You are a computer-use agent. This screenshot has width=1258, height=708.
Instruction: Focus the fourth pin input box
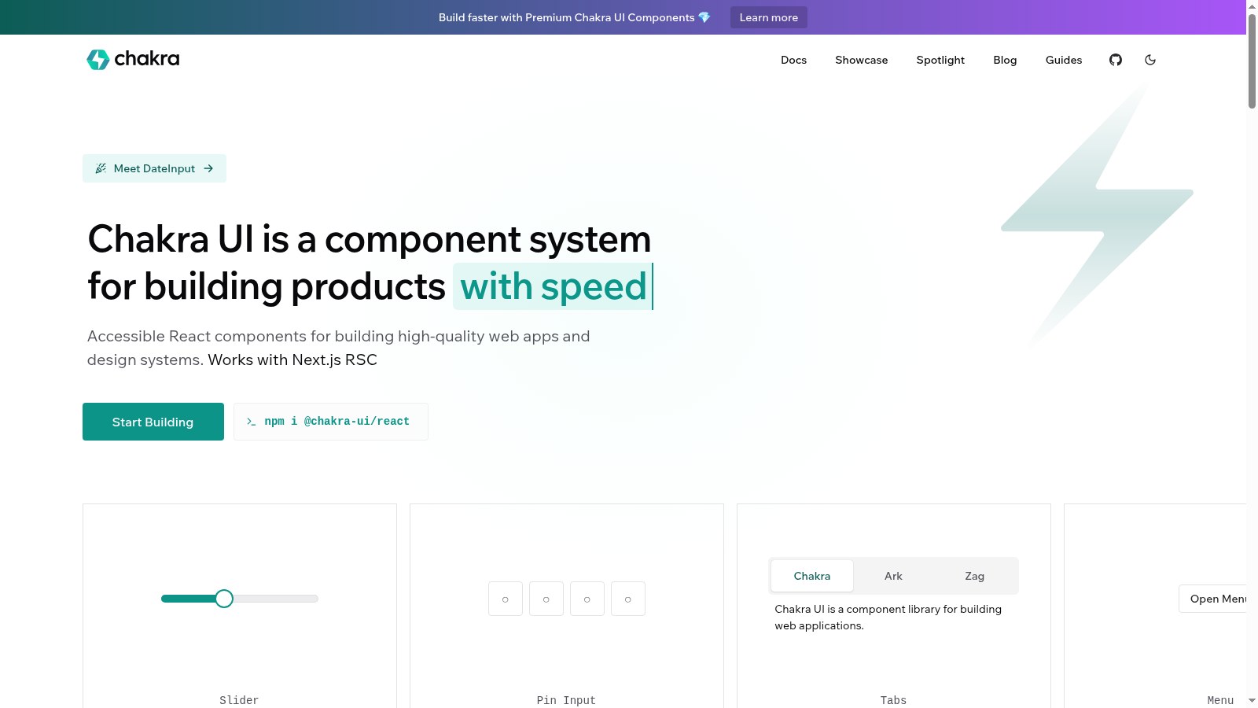[x=628, y=599]
